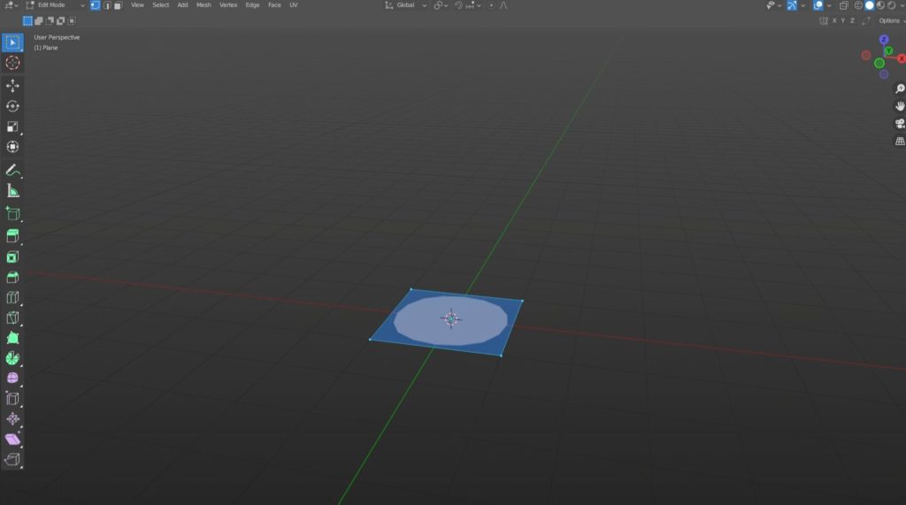Screen dimensions: 906x505
Task: Activate the Rotate tool
Action: [x=12, y=106]
